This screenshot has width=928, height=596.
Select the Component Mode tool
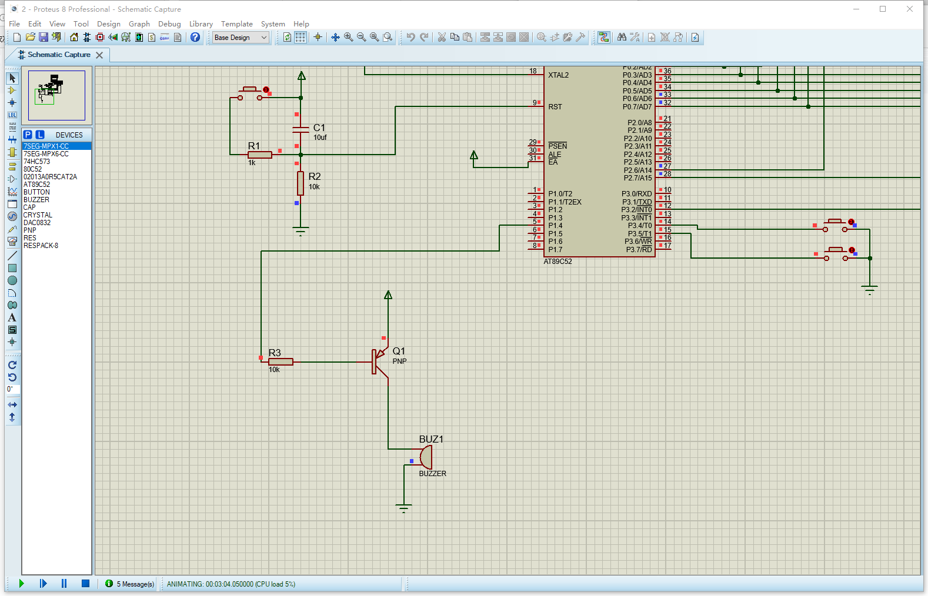click(12, 91)
